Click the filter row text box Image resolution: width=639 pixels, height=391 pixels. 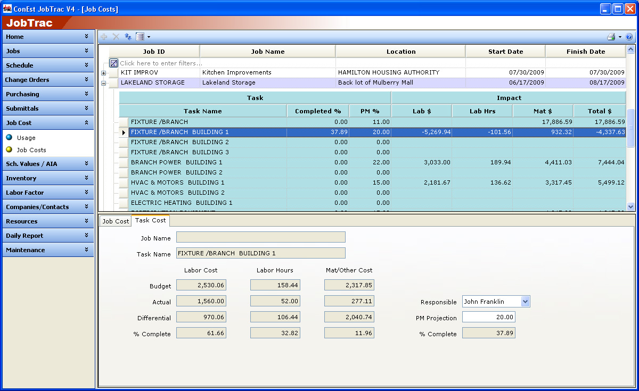[x=367, y=63]
